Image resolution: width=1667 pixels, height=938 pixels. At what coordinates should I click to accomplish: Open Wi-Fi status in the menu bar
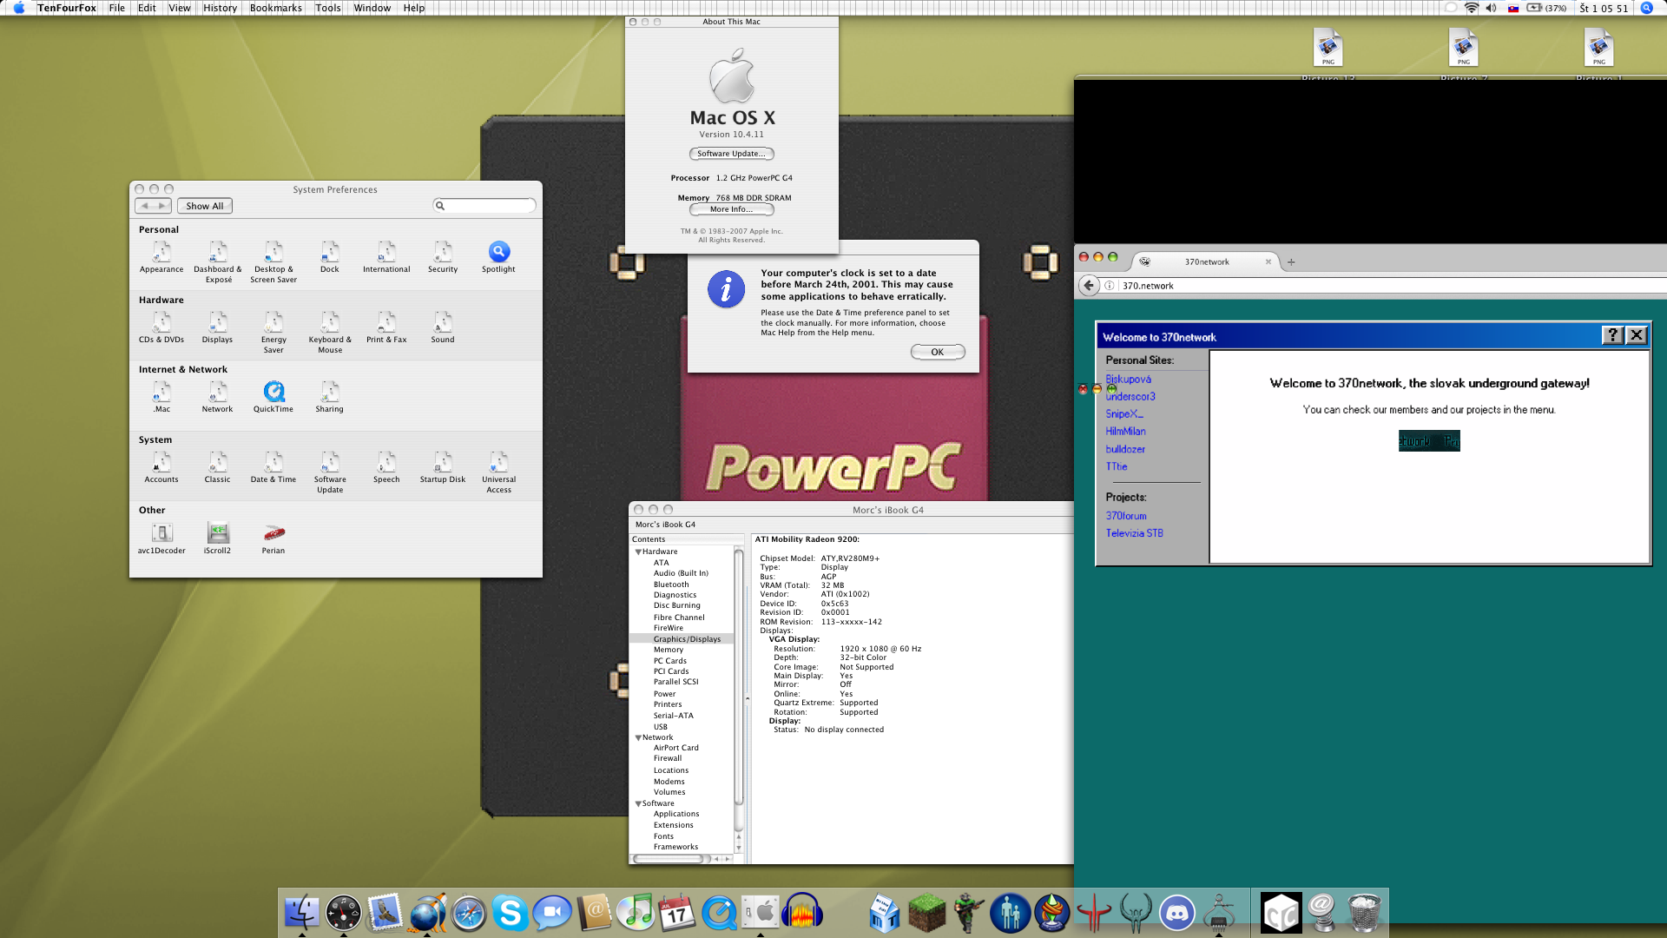(x=1471, y=8)
